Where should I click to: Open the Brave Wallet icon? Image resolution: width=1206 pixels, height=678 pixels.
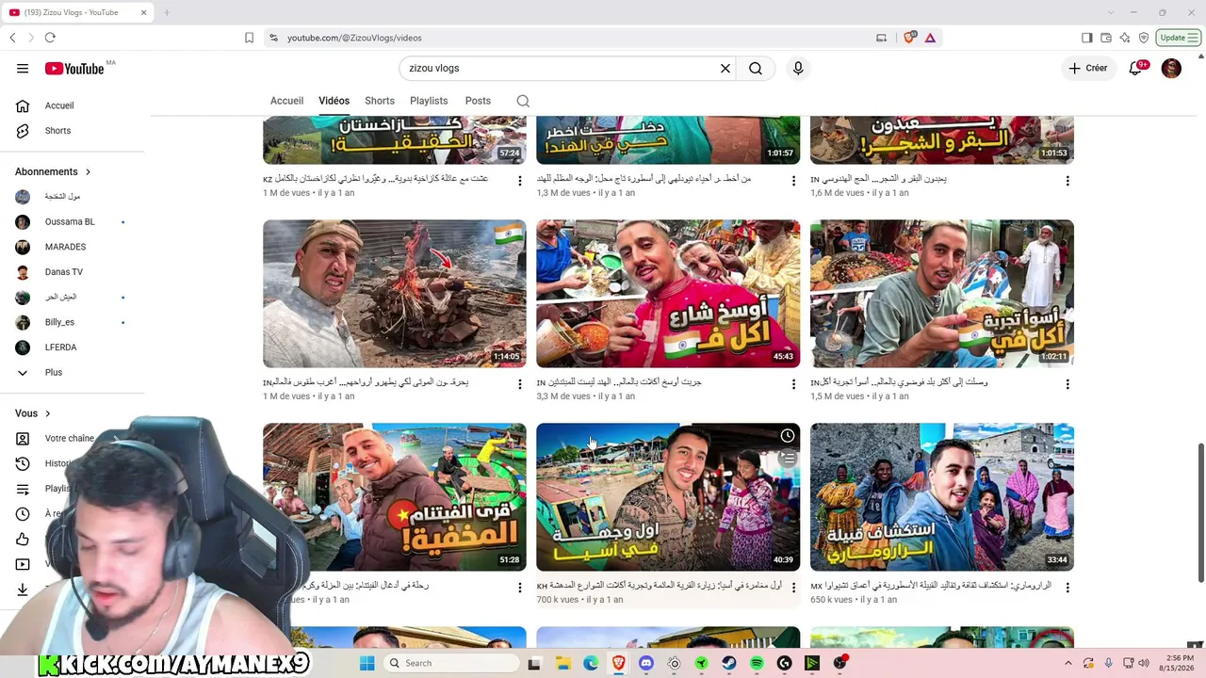coord(1106,38)
